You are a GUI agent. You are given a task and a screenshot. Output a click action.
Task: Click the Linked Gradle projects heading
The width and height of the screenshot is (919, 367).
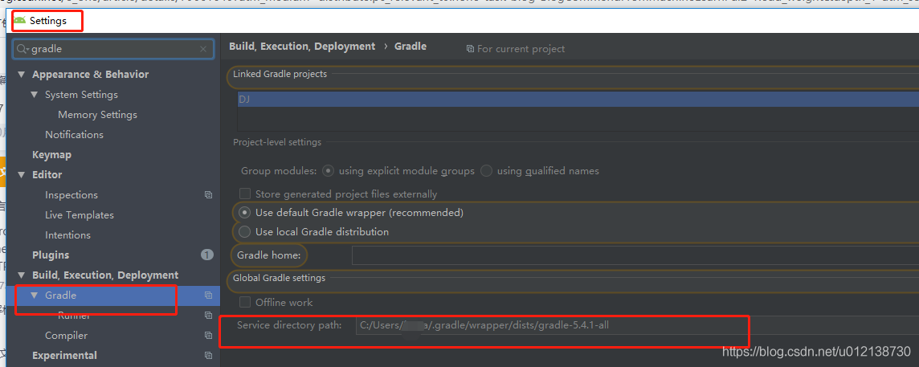280,74
